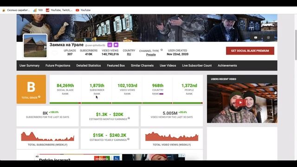Image resolution: width=297 pixels, height=167 pixels.
Task: Open the Similar Channels tab
Action: (x=142, y=65)
